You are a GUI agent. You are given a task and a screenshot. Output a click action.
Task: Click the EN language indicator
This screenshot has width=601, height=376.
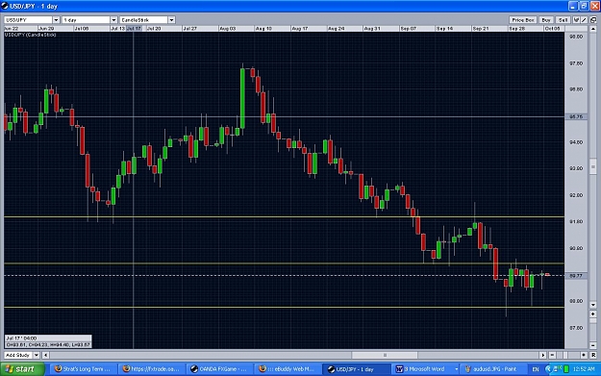(536, 369)
